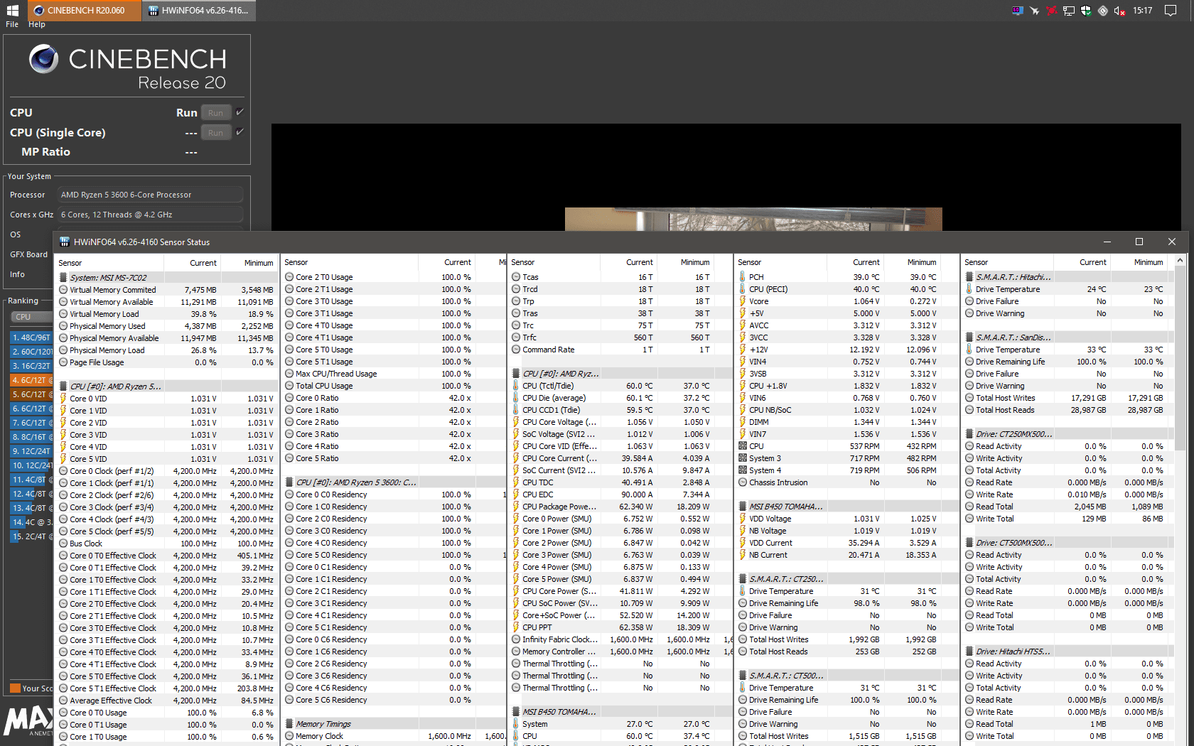Click the Bus Clock sensor icon
This screenshot has width=1194, height=746.
coord(63,544)
